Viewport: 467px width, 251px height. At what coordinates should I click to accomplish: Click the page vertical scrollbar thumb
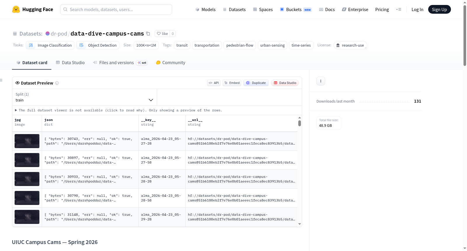click(x=465, y=36)
